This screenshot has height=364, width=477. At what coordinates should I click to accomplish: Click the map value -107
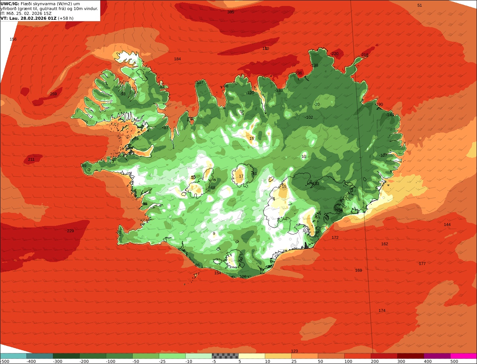(383, 155)
